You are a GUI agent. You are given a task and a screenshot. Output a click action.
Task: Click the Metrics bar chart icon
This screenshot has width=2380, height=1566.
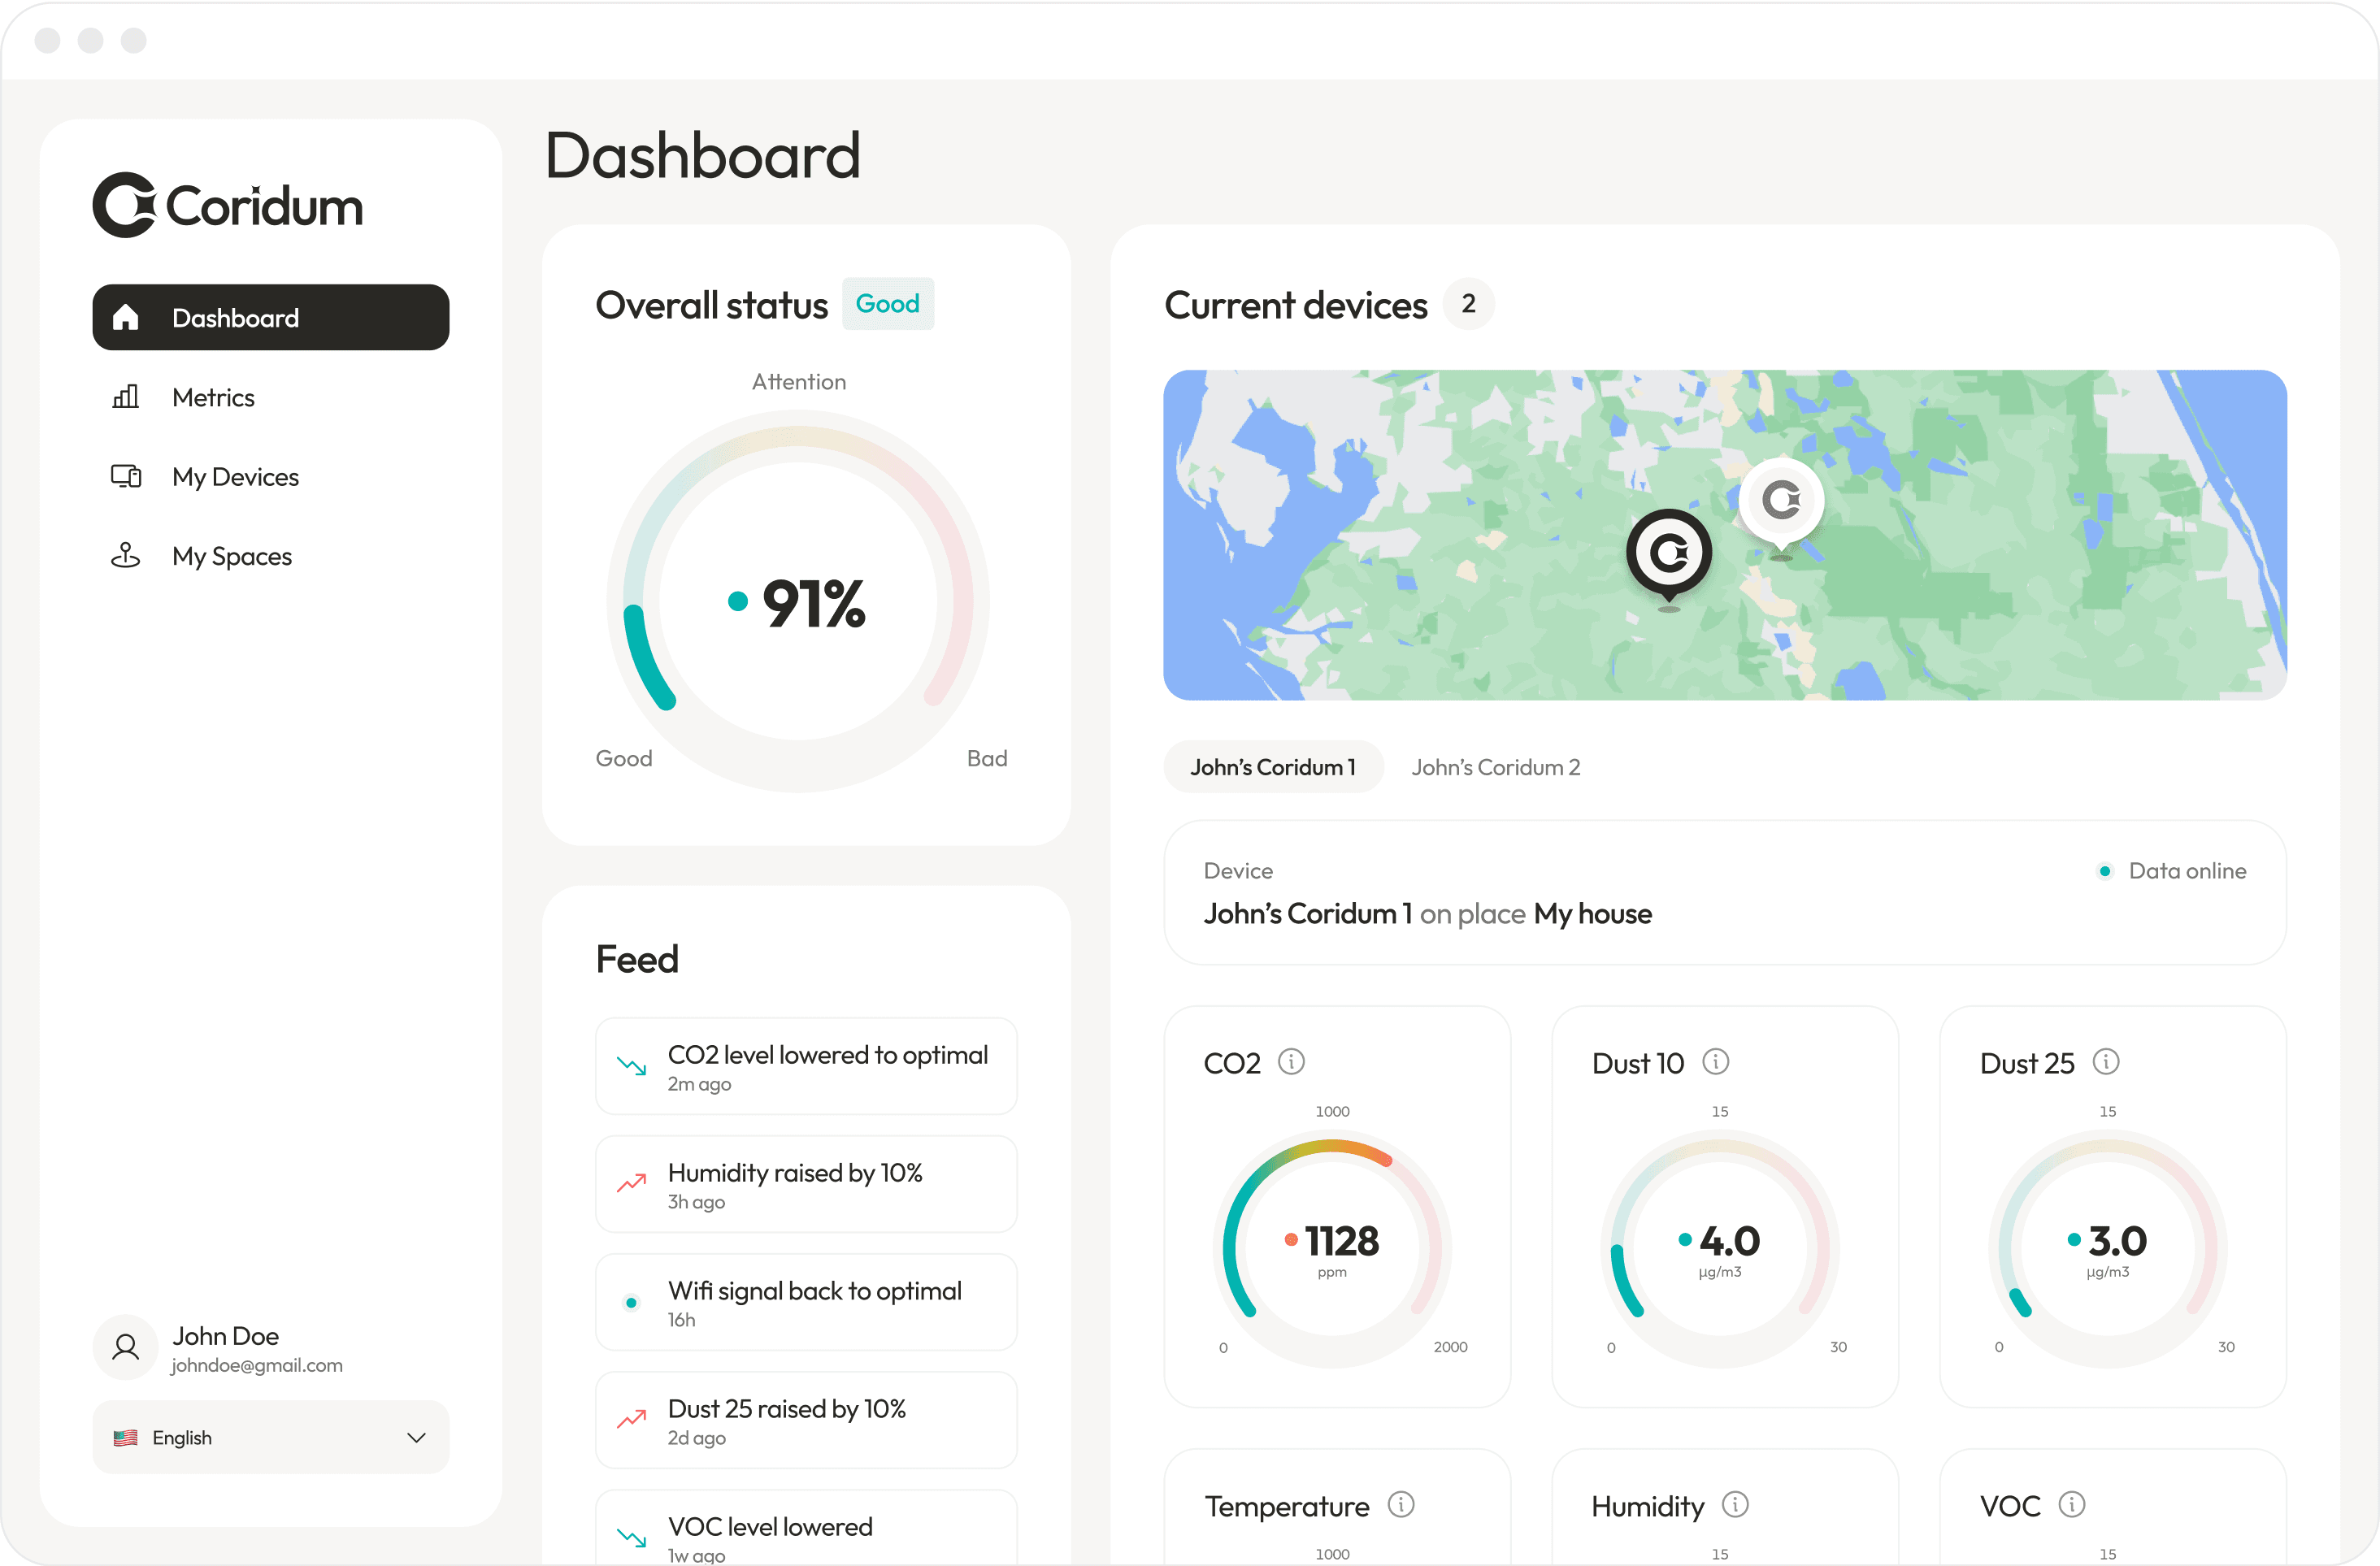[125, 397]
